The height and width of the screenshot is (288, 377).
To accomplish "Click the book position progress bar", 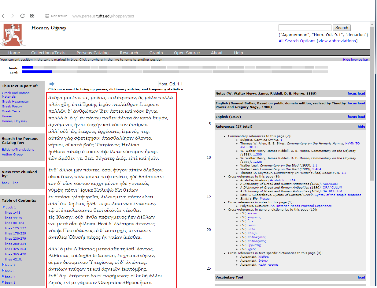I will (x=175, y=67).
